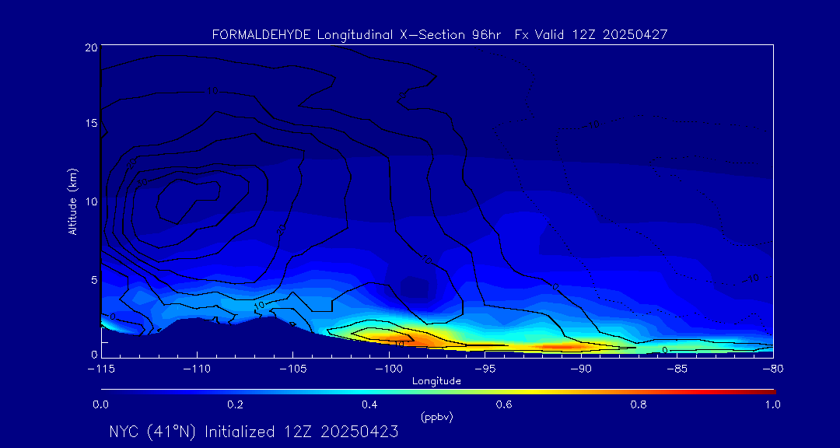Click the 0.6 color scale value
This screenshot has width=840, height=448.
[504, 404]
